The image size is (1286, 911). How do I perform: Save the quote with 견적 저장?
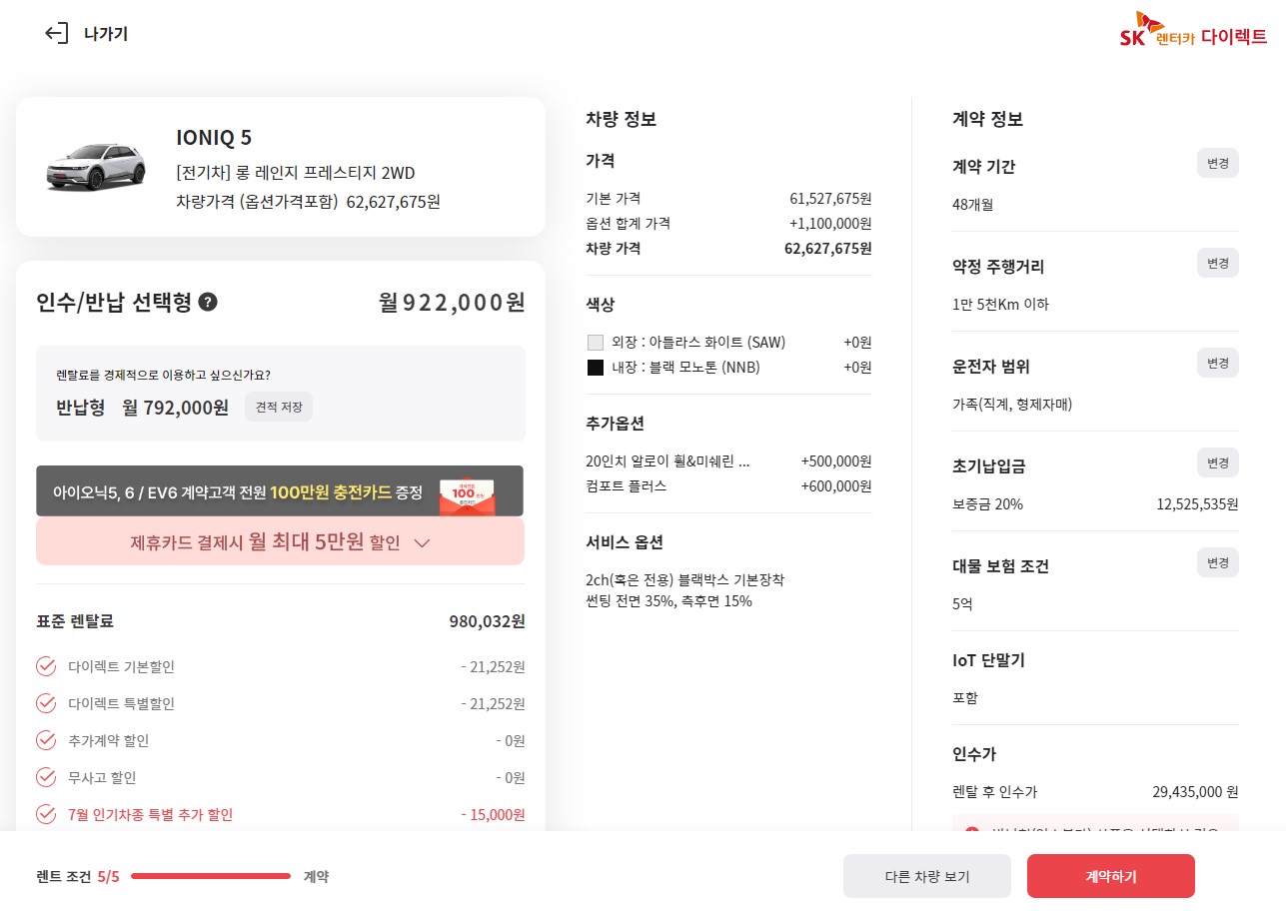click(279, 407)
